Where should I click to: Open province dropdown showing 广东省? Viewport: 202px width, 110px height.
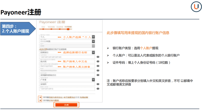[x=93, y=80]
